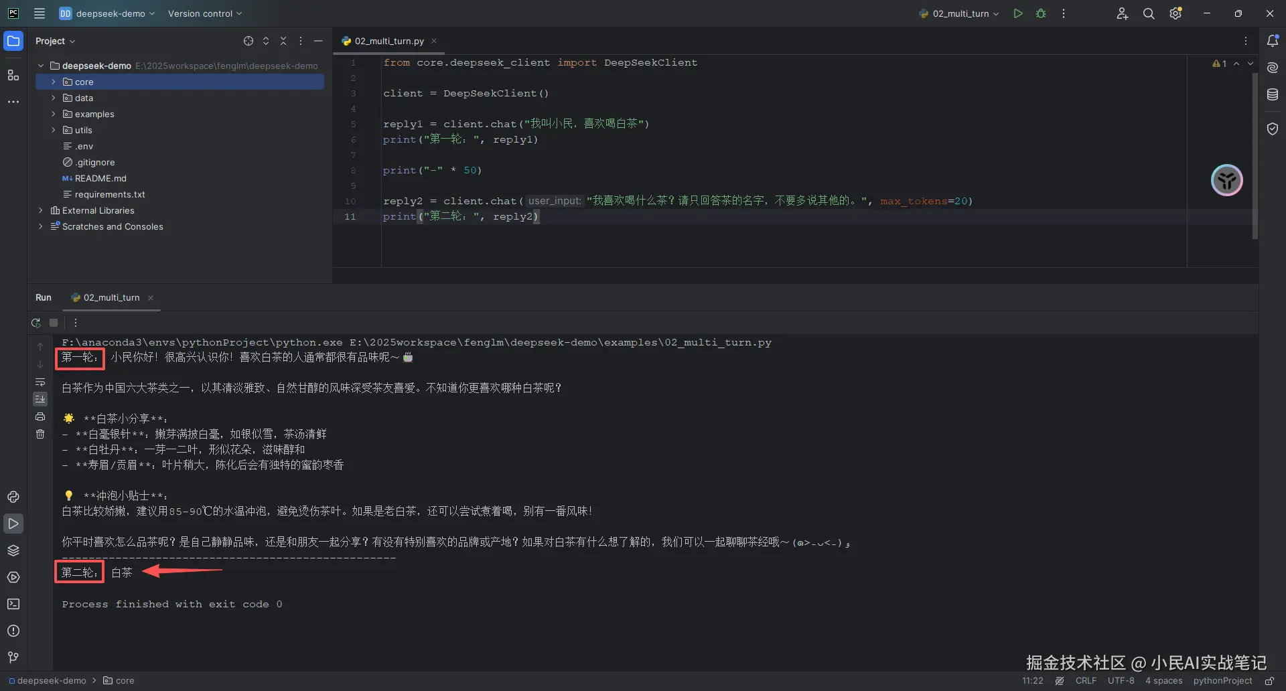1286x691 pixels.
Task: Stop the running process
Action: (x=54, y=323)
